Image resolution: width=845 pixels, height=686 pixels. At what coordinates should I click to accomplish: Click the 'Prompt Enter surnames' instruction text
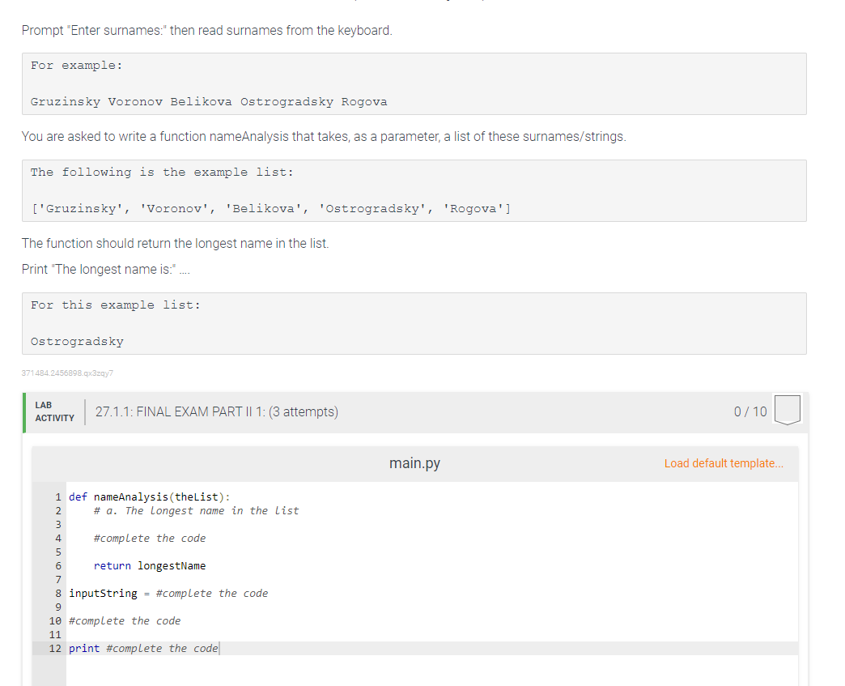click(x=206, y=31)
